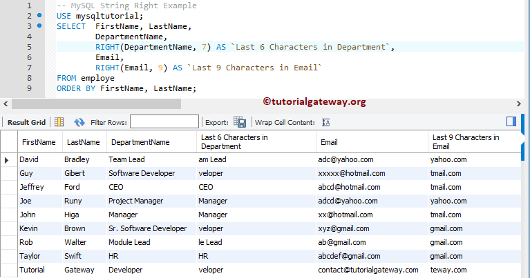Click the Result Grid form editor icon

59,122
